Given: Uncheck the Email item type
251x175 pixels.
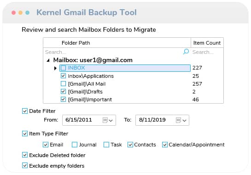Looking at the screenshot, I should pos(46,145).
